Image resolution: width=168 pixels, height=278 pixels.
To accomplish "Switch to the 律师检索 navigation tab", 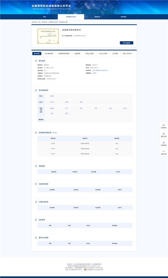I will 97,17.
